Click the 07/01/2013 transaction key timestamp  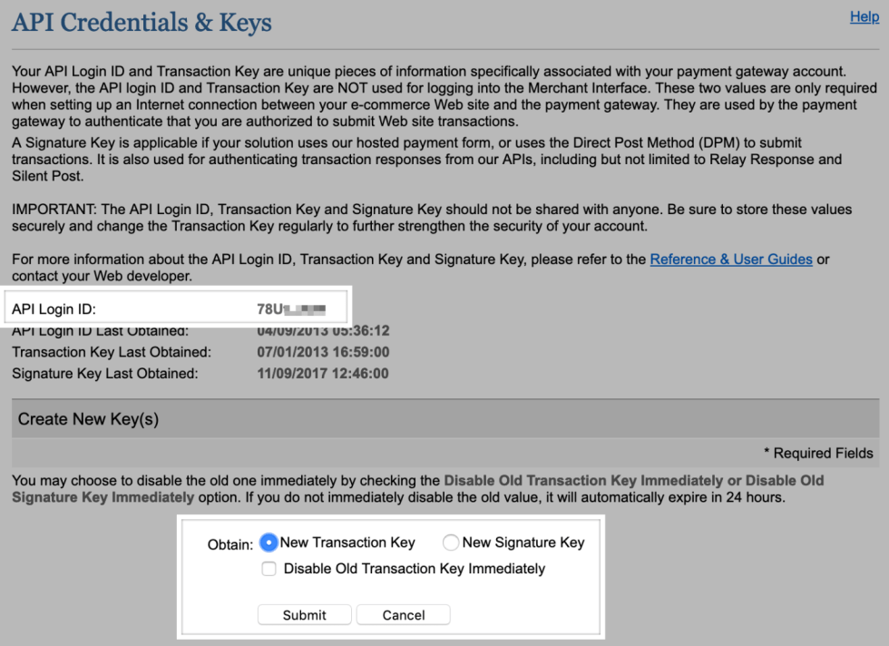tap(323, 352)
